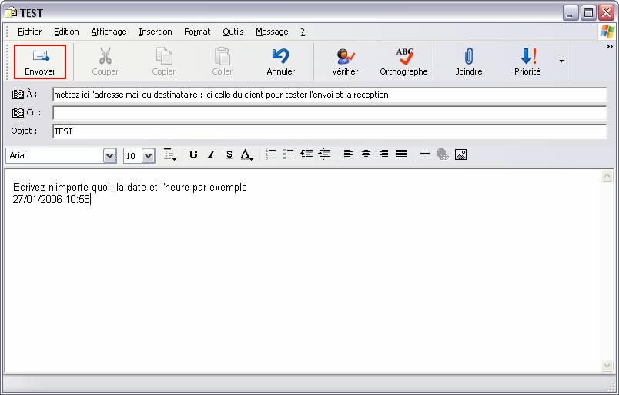Align text left
619x395 pixels.
coord(348,154)
